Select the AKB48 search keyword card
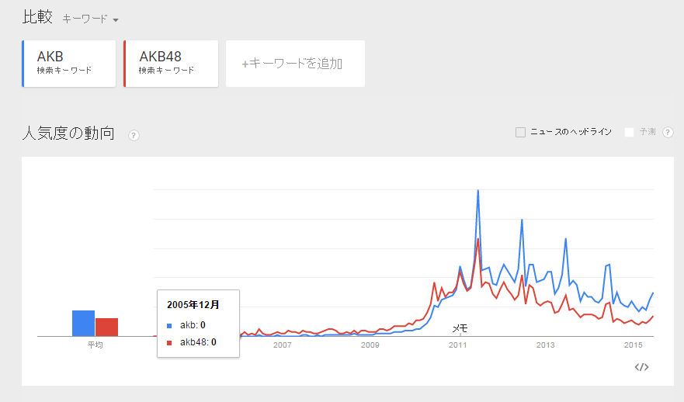The image size is (684, 402). pos(170,64)
